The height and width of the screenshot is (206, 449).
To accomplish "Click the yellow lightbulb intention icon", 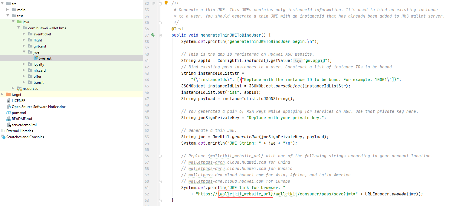I will click(x=166, y=3).
